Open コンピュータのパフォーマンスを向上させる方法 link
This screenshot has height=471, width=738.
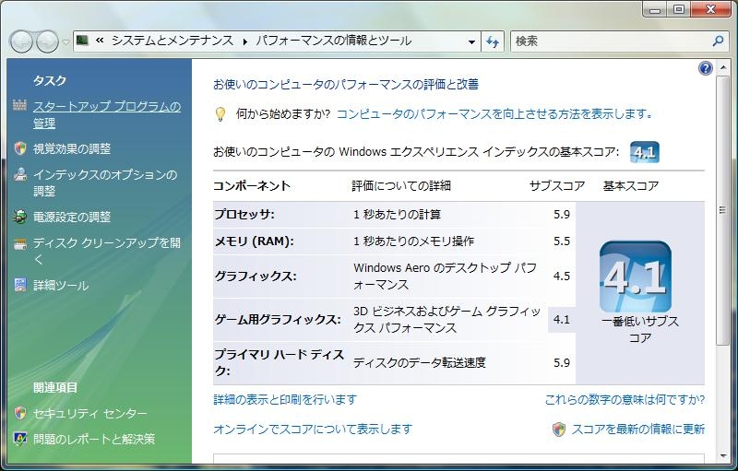tap(494, 113)
